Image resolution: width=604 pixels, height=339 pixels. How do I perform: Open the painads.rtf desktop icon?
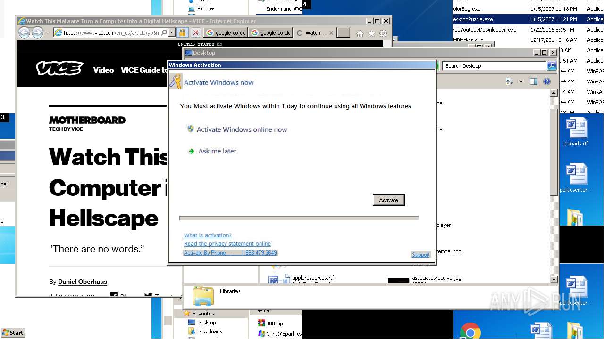[x=576, y=132]
